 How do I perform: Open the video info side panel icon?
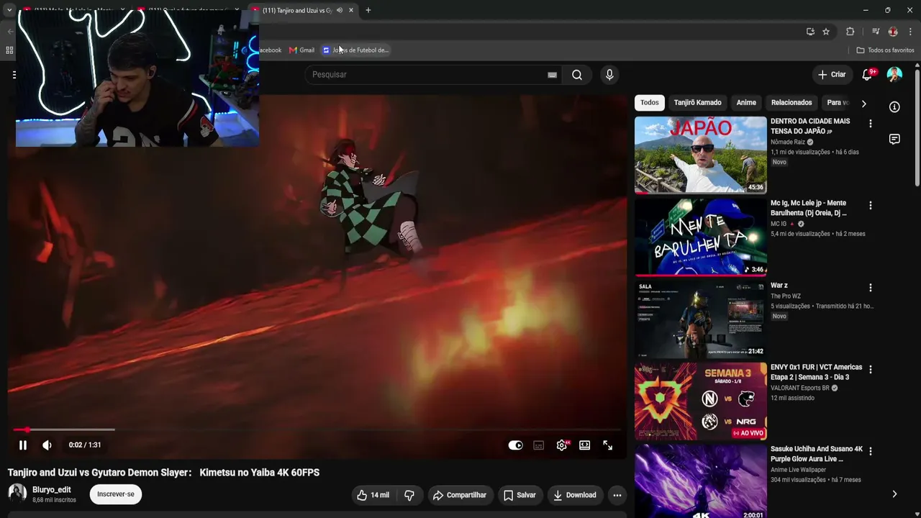894,107
